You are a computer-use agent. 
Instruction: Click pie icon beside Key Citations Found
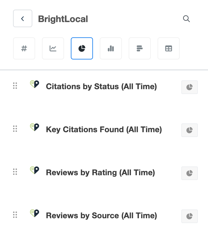click(x=190, y=130)
